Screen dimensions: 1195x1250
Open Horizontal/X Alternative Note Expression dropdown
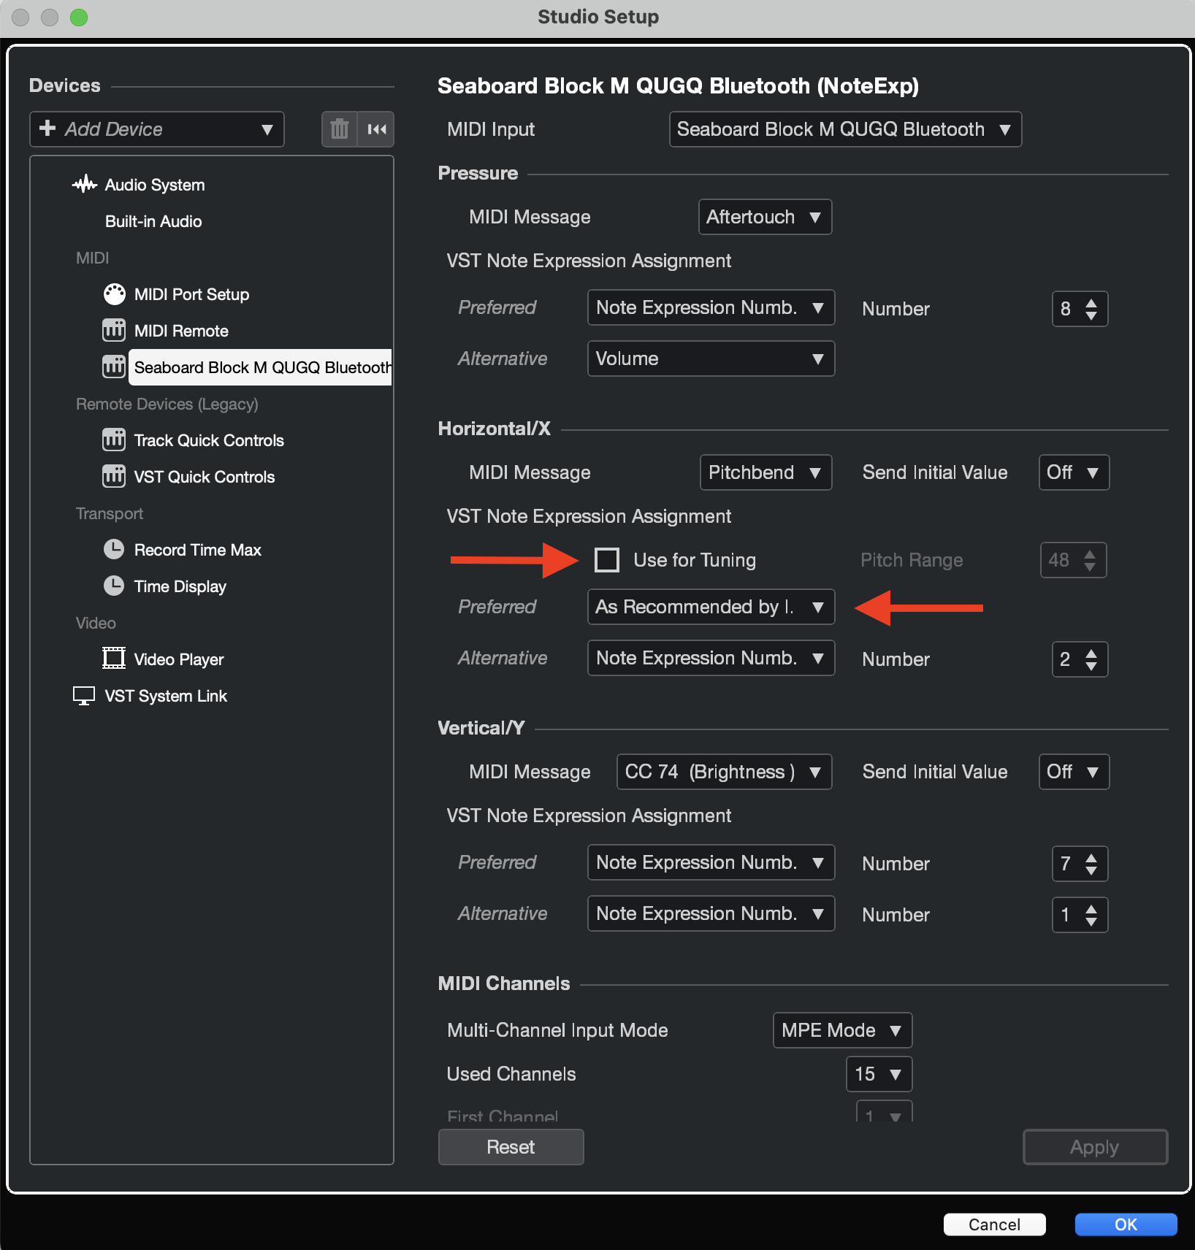(x=711, y=658)
